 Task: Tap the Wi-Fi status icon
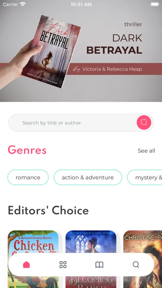coord(23,4)
